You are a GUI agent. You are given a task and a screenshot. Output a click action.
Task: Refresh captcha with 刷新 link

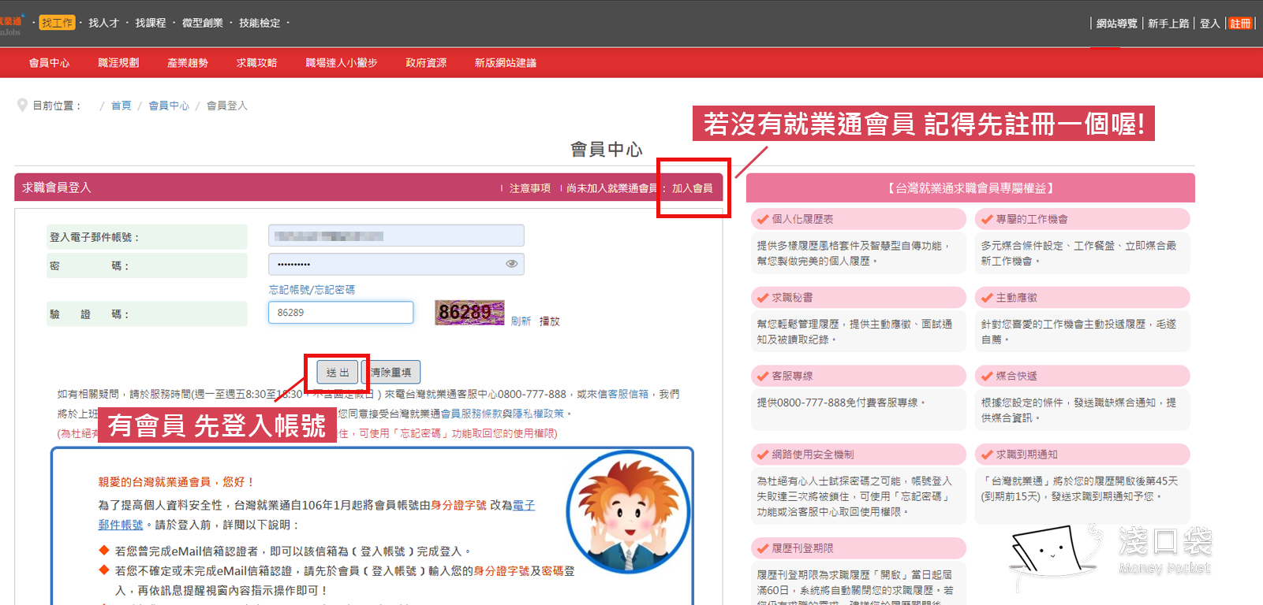point(521,321)
